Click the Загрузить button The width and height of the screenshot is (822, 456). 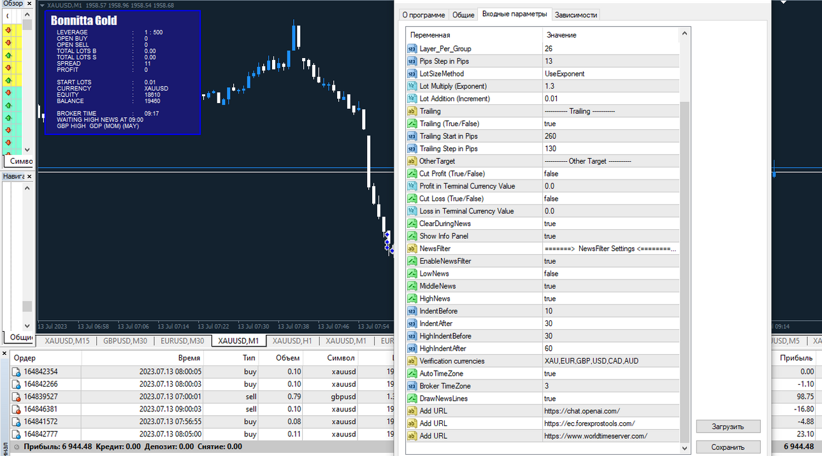point(728,427)
